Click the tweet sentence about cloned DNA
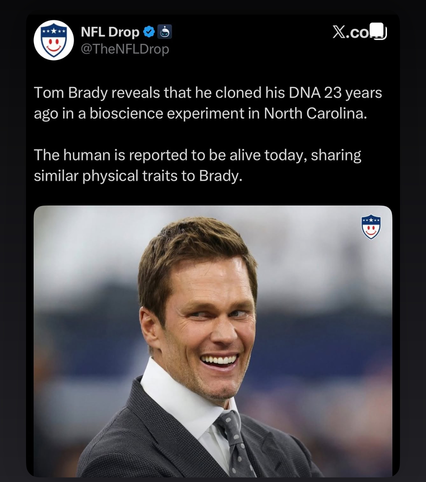Screen dimensions: 426x482 (208, 103)
